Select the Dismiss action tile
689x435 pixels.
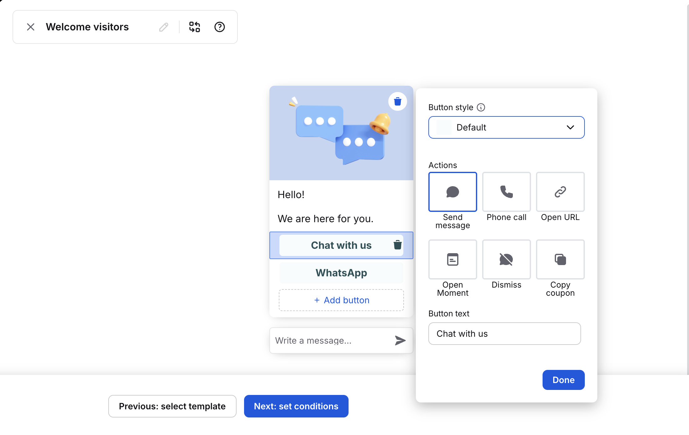tap(506, 259)
